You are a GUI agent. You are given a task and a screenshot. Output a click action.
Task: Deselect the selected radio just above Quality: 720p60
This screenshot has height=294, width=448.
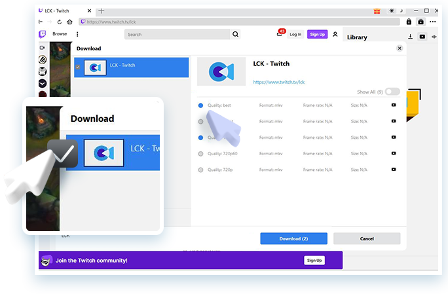tap(200, 138)
